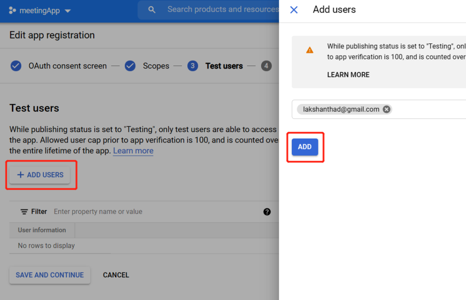Click step 4 circle in stepper
Viewport: 466px width, 300px height.
point(266,66)
